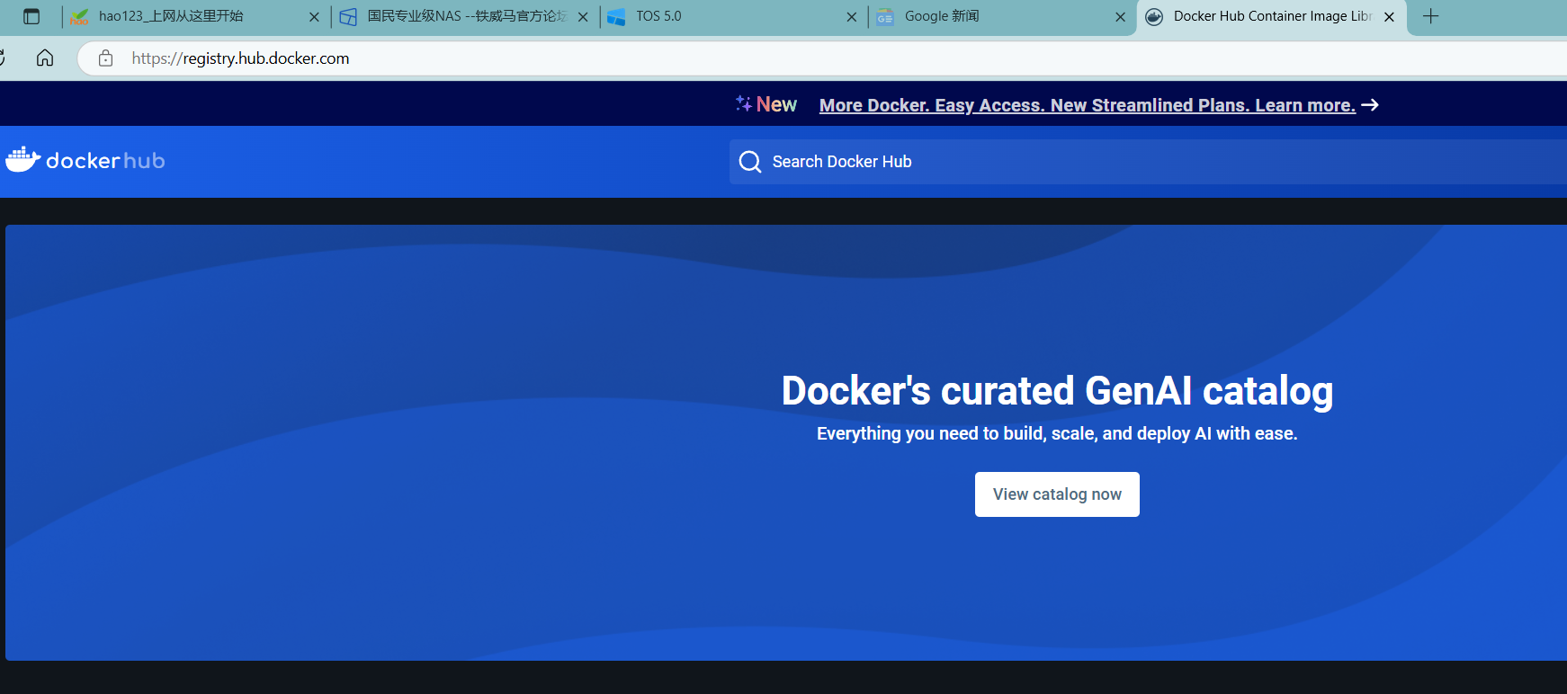Switch to the Google 新闻 tab
The image size is (1567, 694).
(1002, 16)
